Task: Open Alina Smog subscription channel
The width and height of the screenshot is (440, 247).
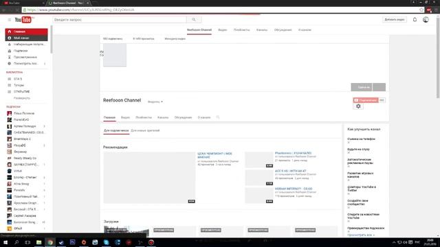Action: click(21, 184)
